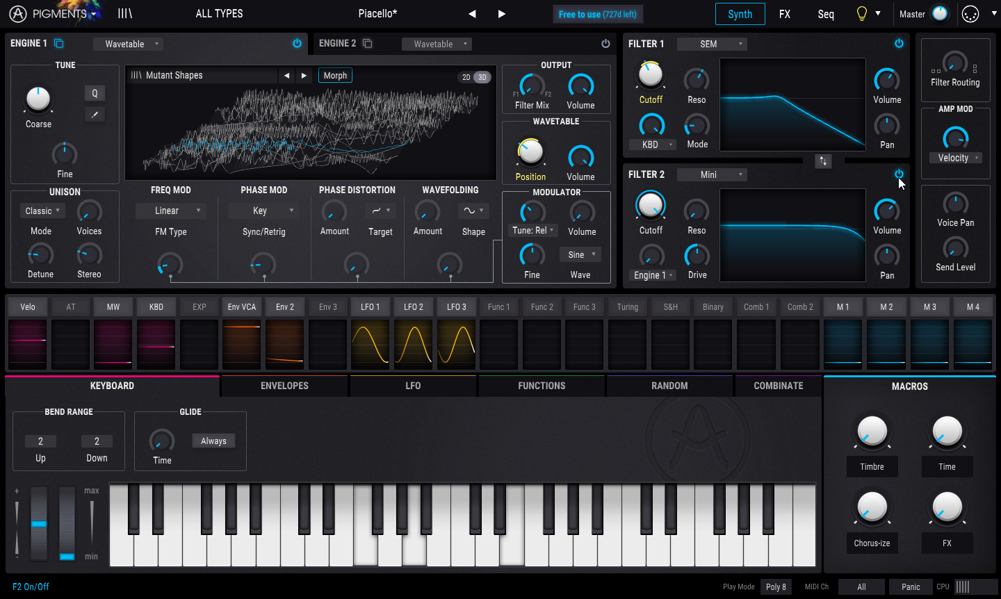Click the Engine 1 Coarse tune knob

pos(38,99)
